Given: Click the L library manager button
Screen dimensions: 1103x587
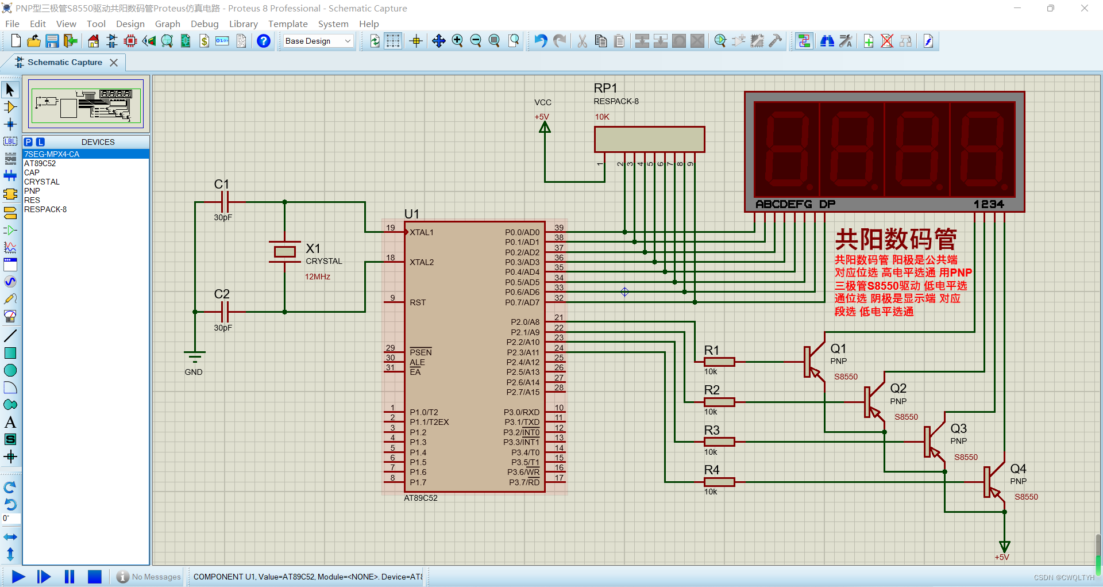Looking at the screenshot, I should [x=40, y=142].
